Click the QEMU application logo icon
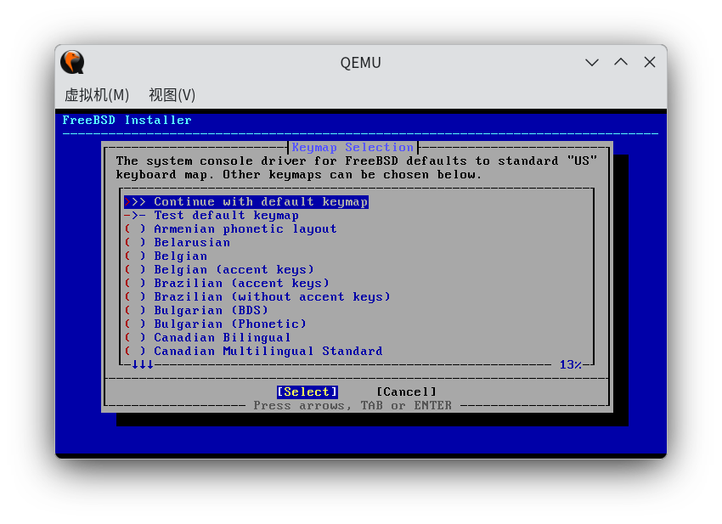The image size is (722, 524). click(71, 62)
